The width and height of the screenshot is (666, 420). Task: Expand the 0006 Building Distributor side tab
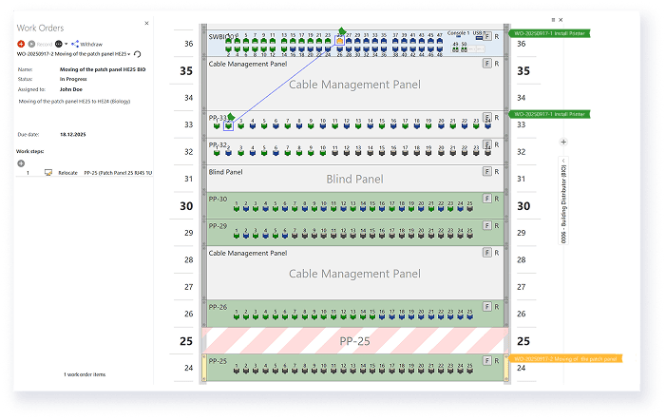pos(563,200)
